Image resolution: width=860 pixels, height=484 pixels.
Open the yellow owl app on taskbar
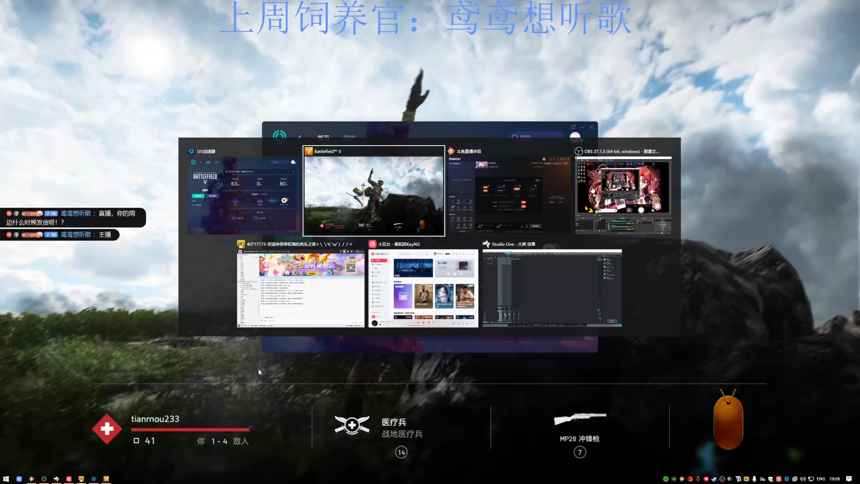pos(81,479)
